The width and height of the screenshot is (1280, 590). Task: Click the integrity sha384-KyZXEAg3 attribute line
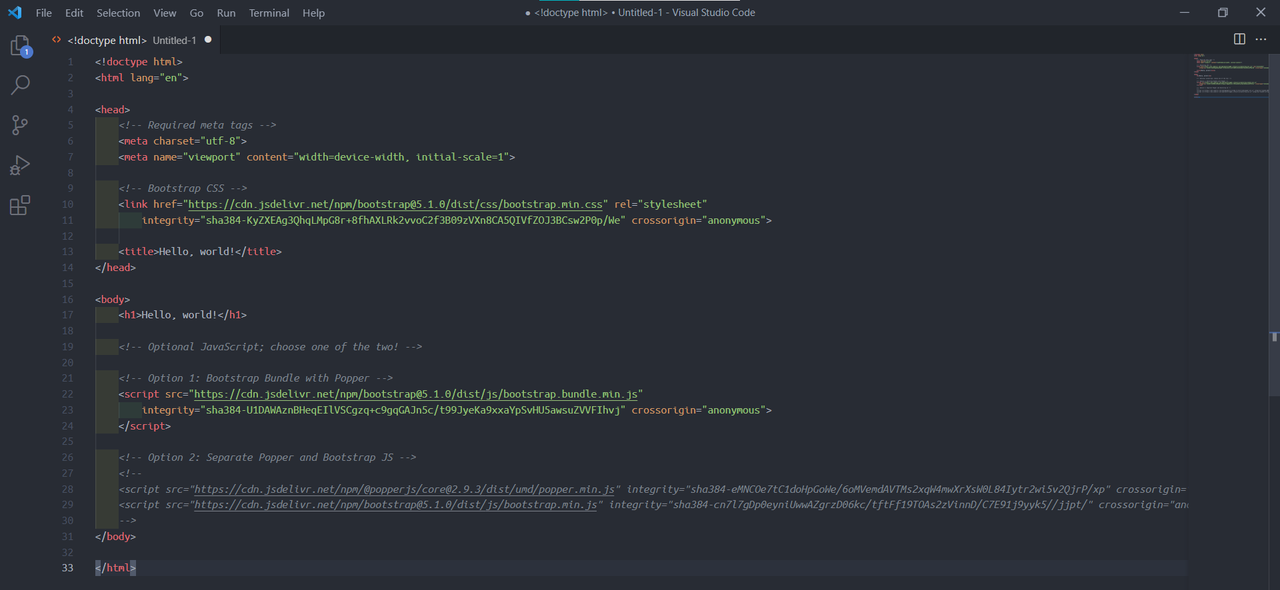457,220
